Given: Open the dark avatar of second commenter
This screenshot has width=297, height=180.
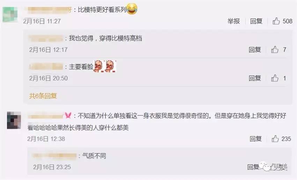Looking at the screenshot, I should [14, 120].
